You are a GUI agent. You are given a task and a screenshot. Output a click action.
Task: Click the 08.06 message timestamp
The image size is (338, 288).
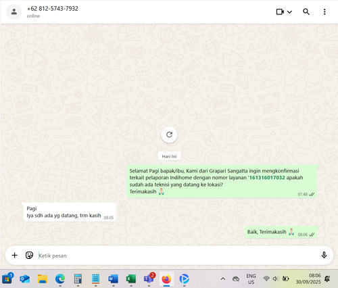coord(303,235)
